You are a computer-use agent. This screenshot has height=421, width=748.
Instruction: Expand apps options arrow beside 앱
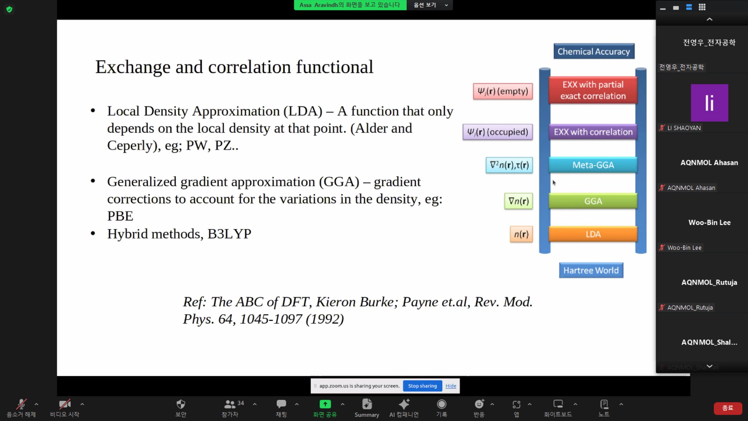pyautogui.click(x=530, y=404)
